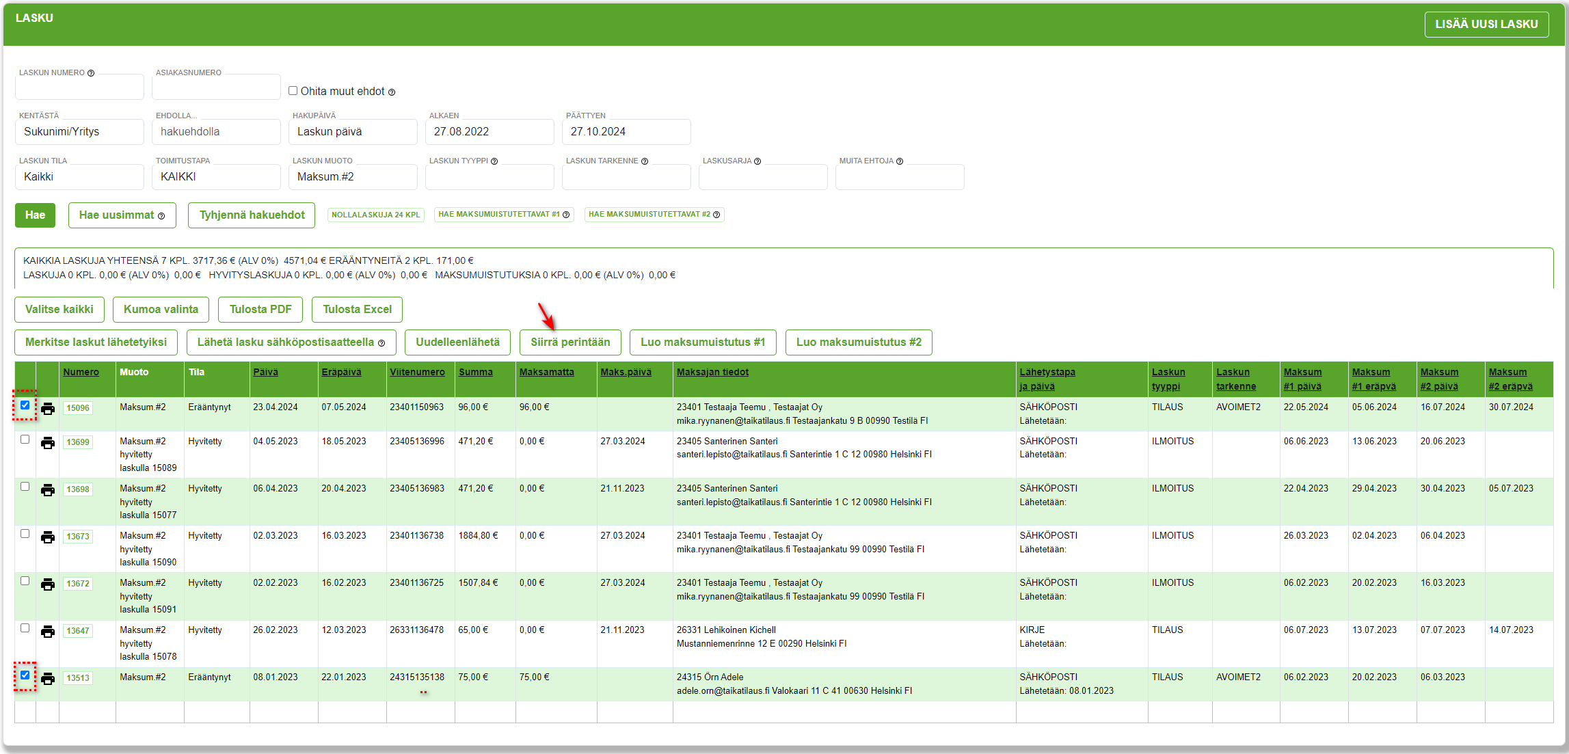This screenshot has width=1569, height=754.
Task: Check the checkbox for invoice 13699
Action: click(25, 440)
